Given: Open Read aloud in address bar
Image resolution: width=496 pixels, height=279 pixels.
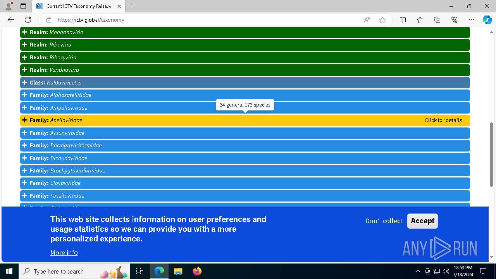Looking at the screenshot, I should [367, 20].
